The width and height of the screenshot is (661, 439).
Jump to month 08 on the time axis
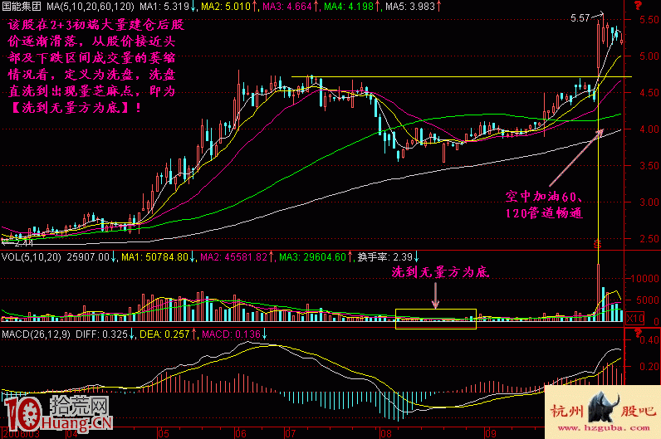click(386, 433)
